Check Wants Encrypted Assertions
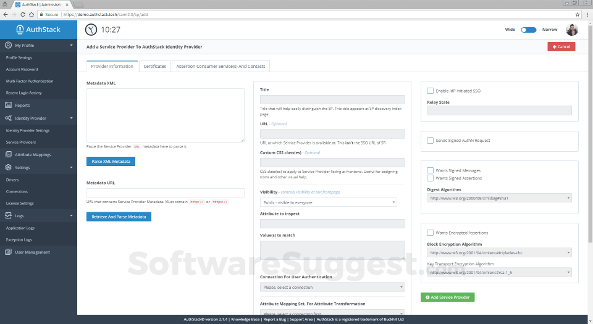Screen dimensions: 593x324 (x=430, y=233)
